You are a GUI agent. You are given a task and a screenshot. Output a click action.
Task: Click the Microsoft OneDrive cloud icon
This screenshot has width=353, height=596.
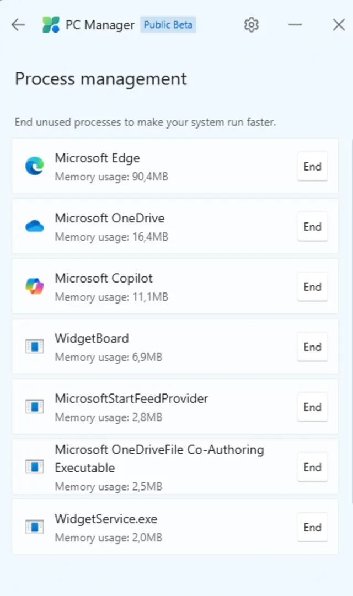point(34,227)
